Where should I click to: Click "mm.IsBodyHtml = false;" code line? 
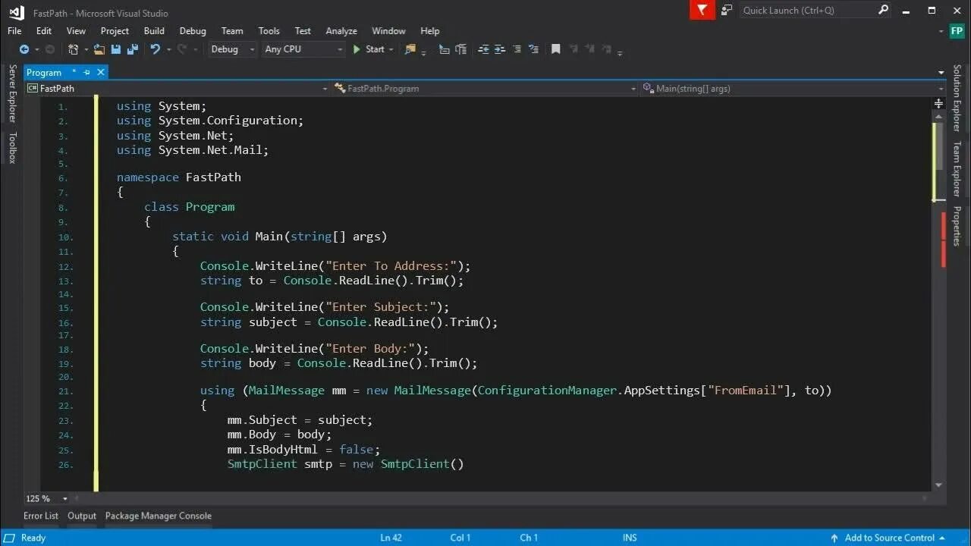303,450
